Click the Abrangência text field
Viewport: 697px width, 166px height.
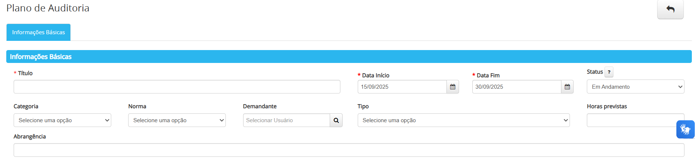348,150
